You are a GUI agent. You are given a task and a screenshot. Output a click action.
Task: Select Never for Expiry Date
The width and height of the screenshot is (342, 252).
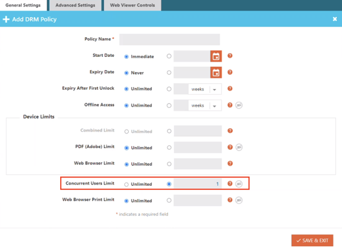click(x=126, y=73)
